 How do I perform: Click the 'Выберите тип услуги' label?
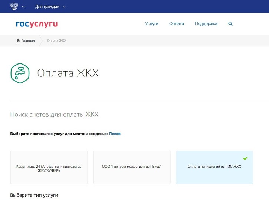(34, 195)
